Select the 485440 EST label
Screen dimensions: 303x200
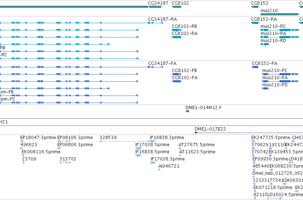261,166
